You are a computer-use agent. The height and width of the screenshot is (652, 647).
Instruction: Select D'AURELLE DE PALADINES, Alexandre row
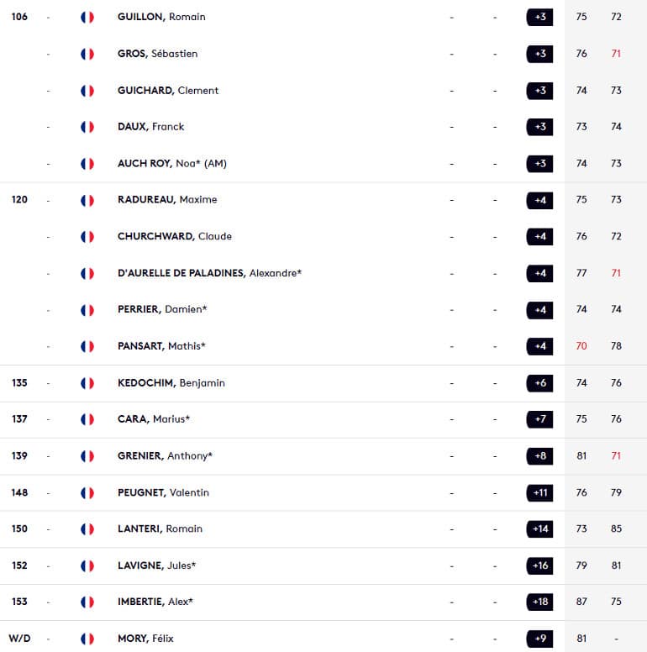tap(323, 273)
